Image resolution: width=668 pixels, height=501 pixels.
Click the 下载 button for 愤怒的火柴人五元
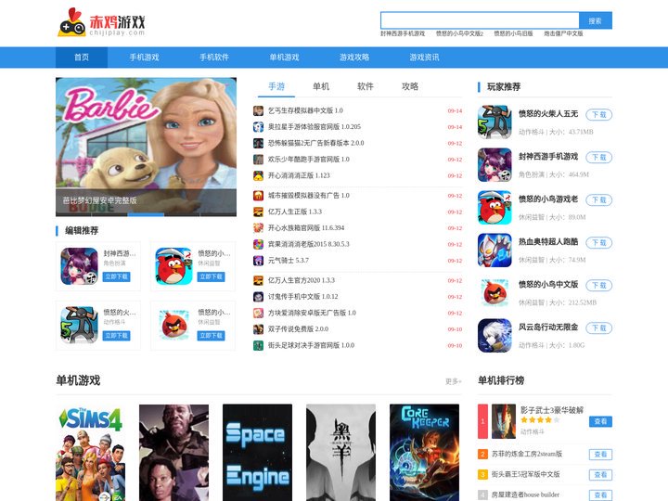[599, 115]
